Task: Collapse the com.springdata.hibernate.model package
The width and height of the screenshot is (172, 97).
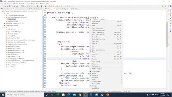Action: (5, 17)
